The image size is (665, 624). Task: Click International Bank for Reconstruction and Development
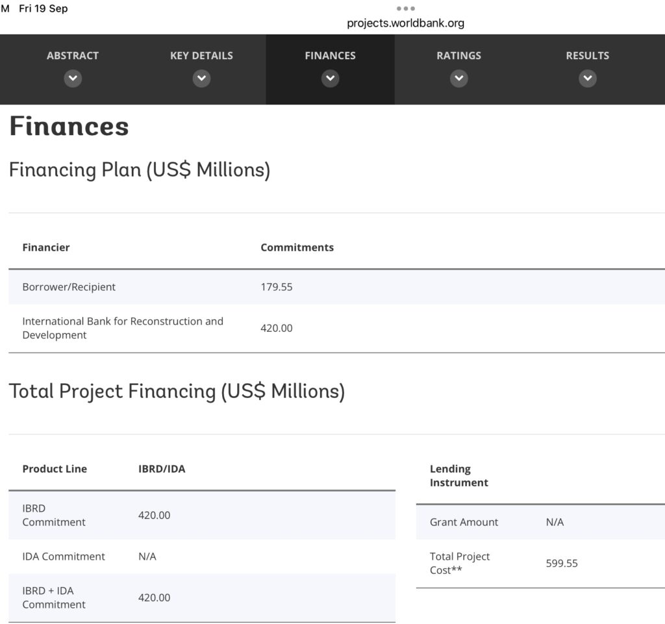point(123,328)
